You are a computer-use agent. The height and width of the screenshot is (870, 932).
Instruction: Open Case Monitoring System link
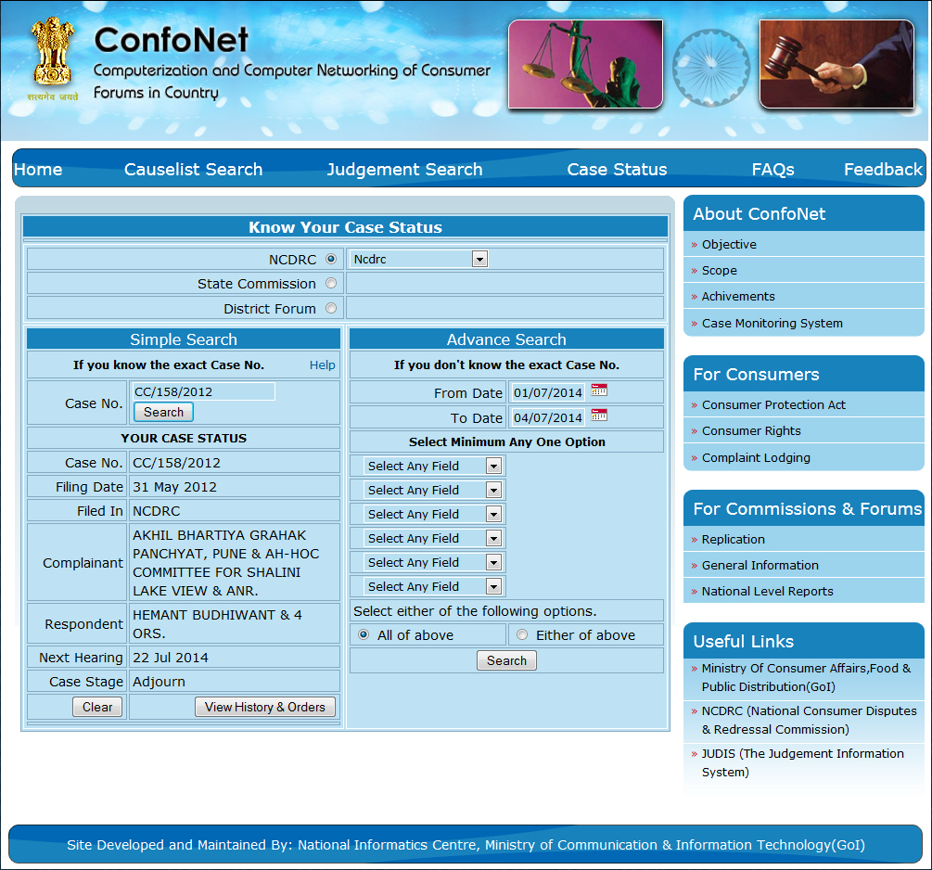(772, 324)
